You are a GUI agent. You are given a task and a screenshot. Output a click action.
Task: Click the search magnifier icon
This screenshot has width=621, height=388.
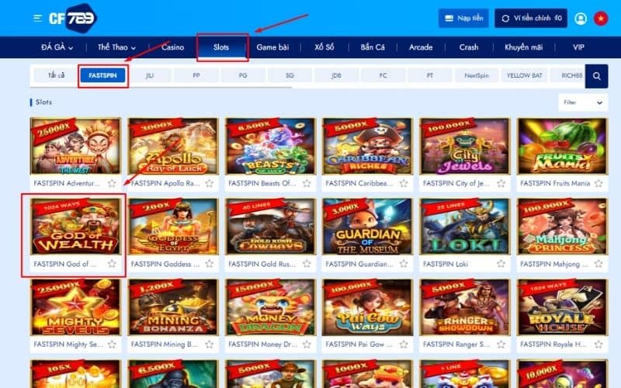pyautogui.click(x=596, y=76)
